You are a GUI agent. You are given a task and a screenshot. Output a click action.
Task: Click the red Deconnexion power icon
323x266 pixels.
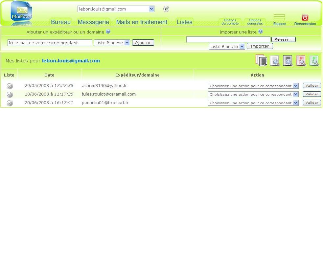(x=305, y=18)
